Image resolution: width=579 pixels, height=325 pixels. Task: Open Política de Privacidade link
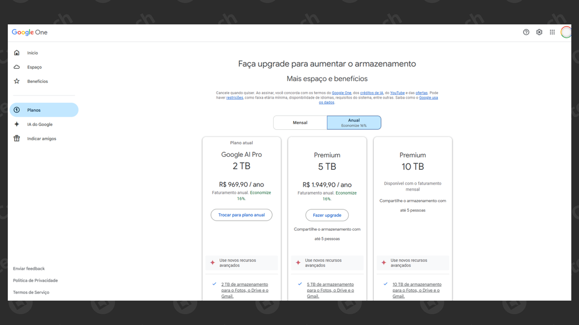tap(35, 280)
